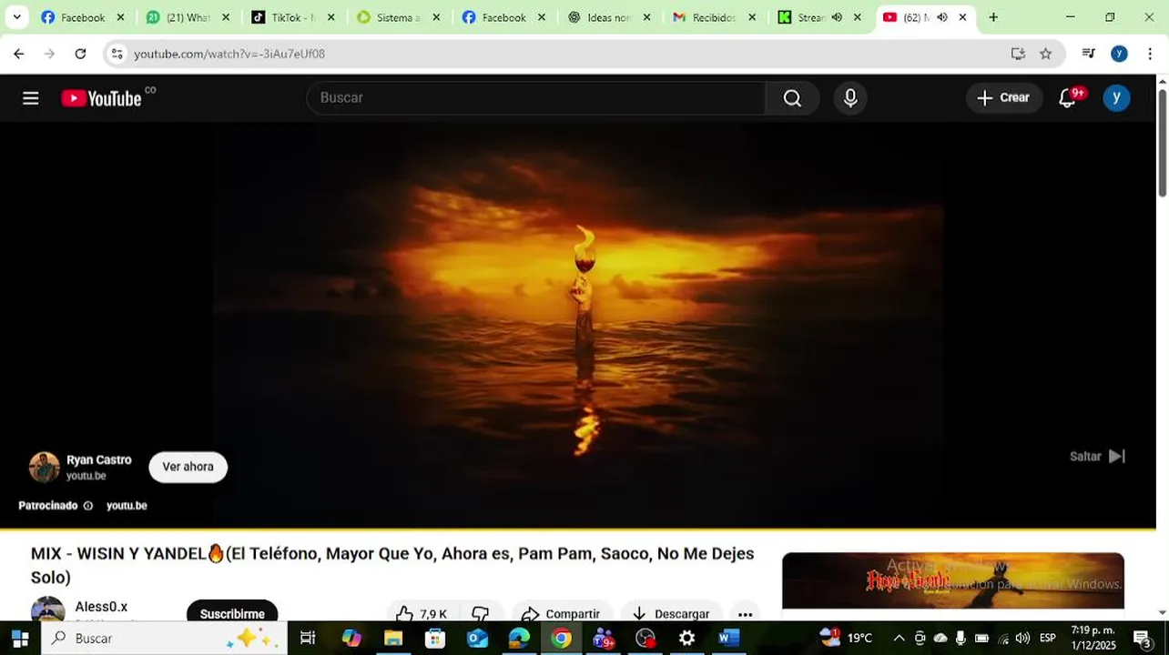
Task: Open YouTube notifications bell
Action: pyautogui.click(x=1068, y=98)
